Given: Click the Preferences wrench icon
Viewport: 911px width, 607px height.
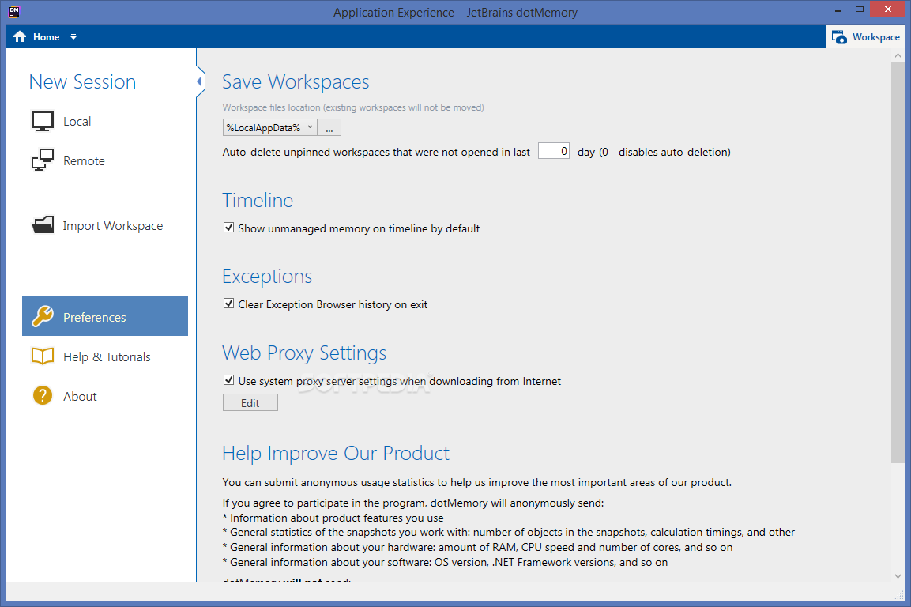Looking at the screenshot, I should click(43, 316).
